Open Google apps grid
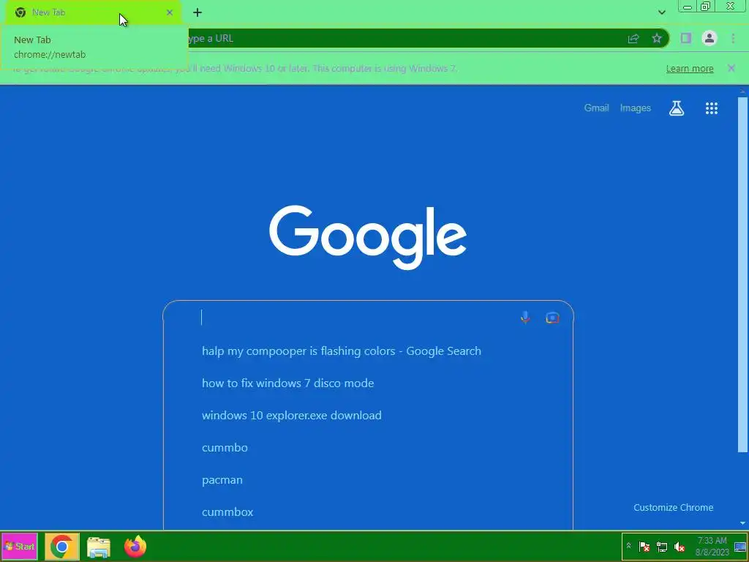This screenshot has width=749, height=562. pyautogui.click(x=712, y=108)
